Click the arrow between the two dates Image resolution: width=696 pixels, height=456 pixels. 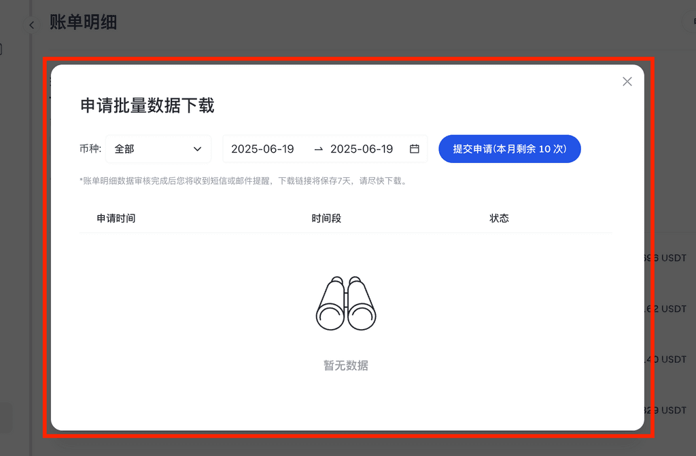coord(318,149)
